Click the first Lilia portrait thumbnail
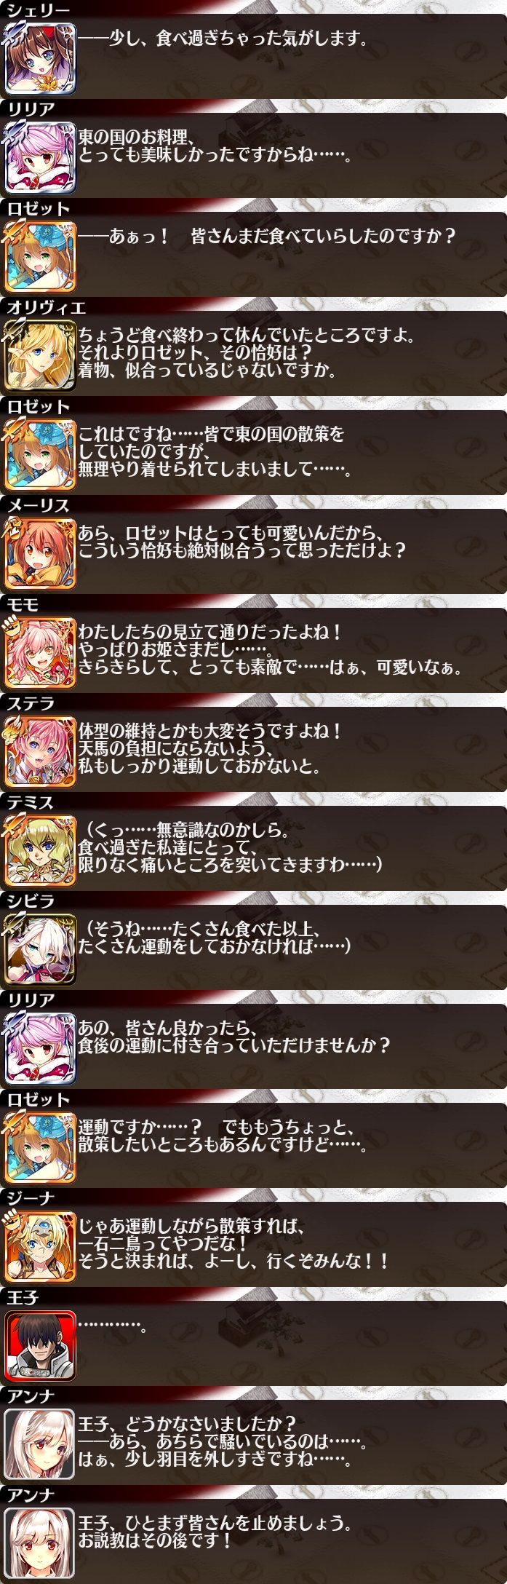Image resolution: width=507 pixels, height=1584 pixels. coord(40,157)
